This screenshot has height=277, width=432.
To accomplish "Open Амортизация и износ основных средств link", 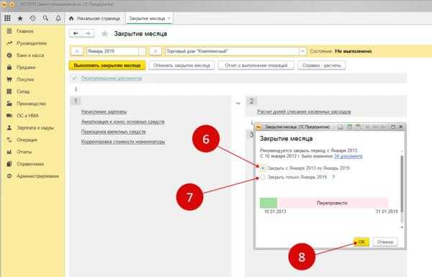I will (122, 122).
